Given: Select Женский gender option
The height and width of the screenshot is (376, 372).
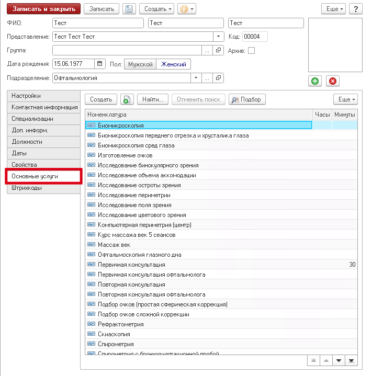Looking at the screenshot, I should [x=173, y=64].
